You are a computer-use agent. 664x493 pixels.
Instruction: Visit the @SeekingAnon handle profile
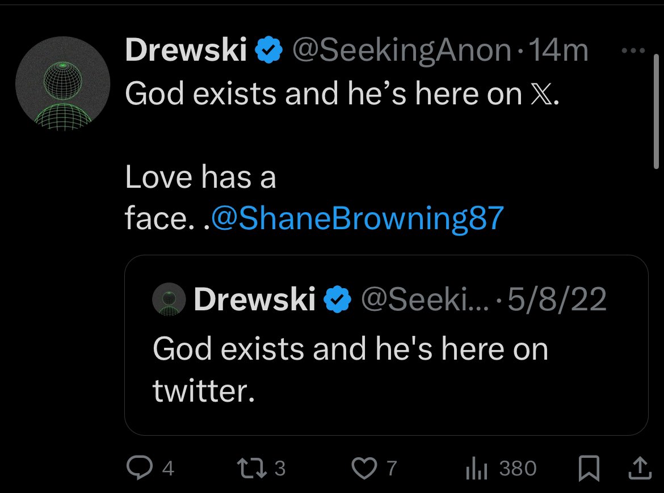tap(401, 52)
